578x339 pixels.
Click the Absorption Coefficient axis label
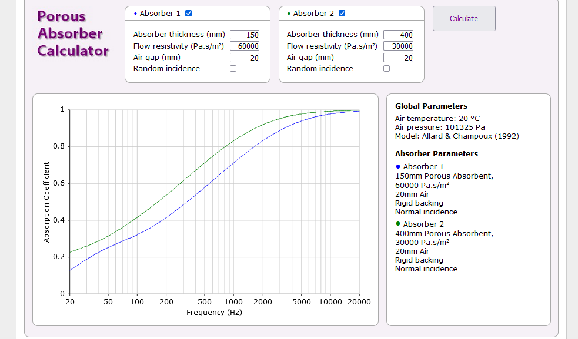coord(46,202)
